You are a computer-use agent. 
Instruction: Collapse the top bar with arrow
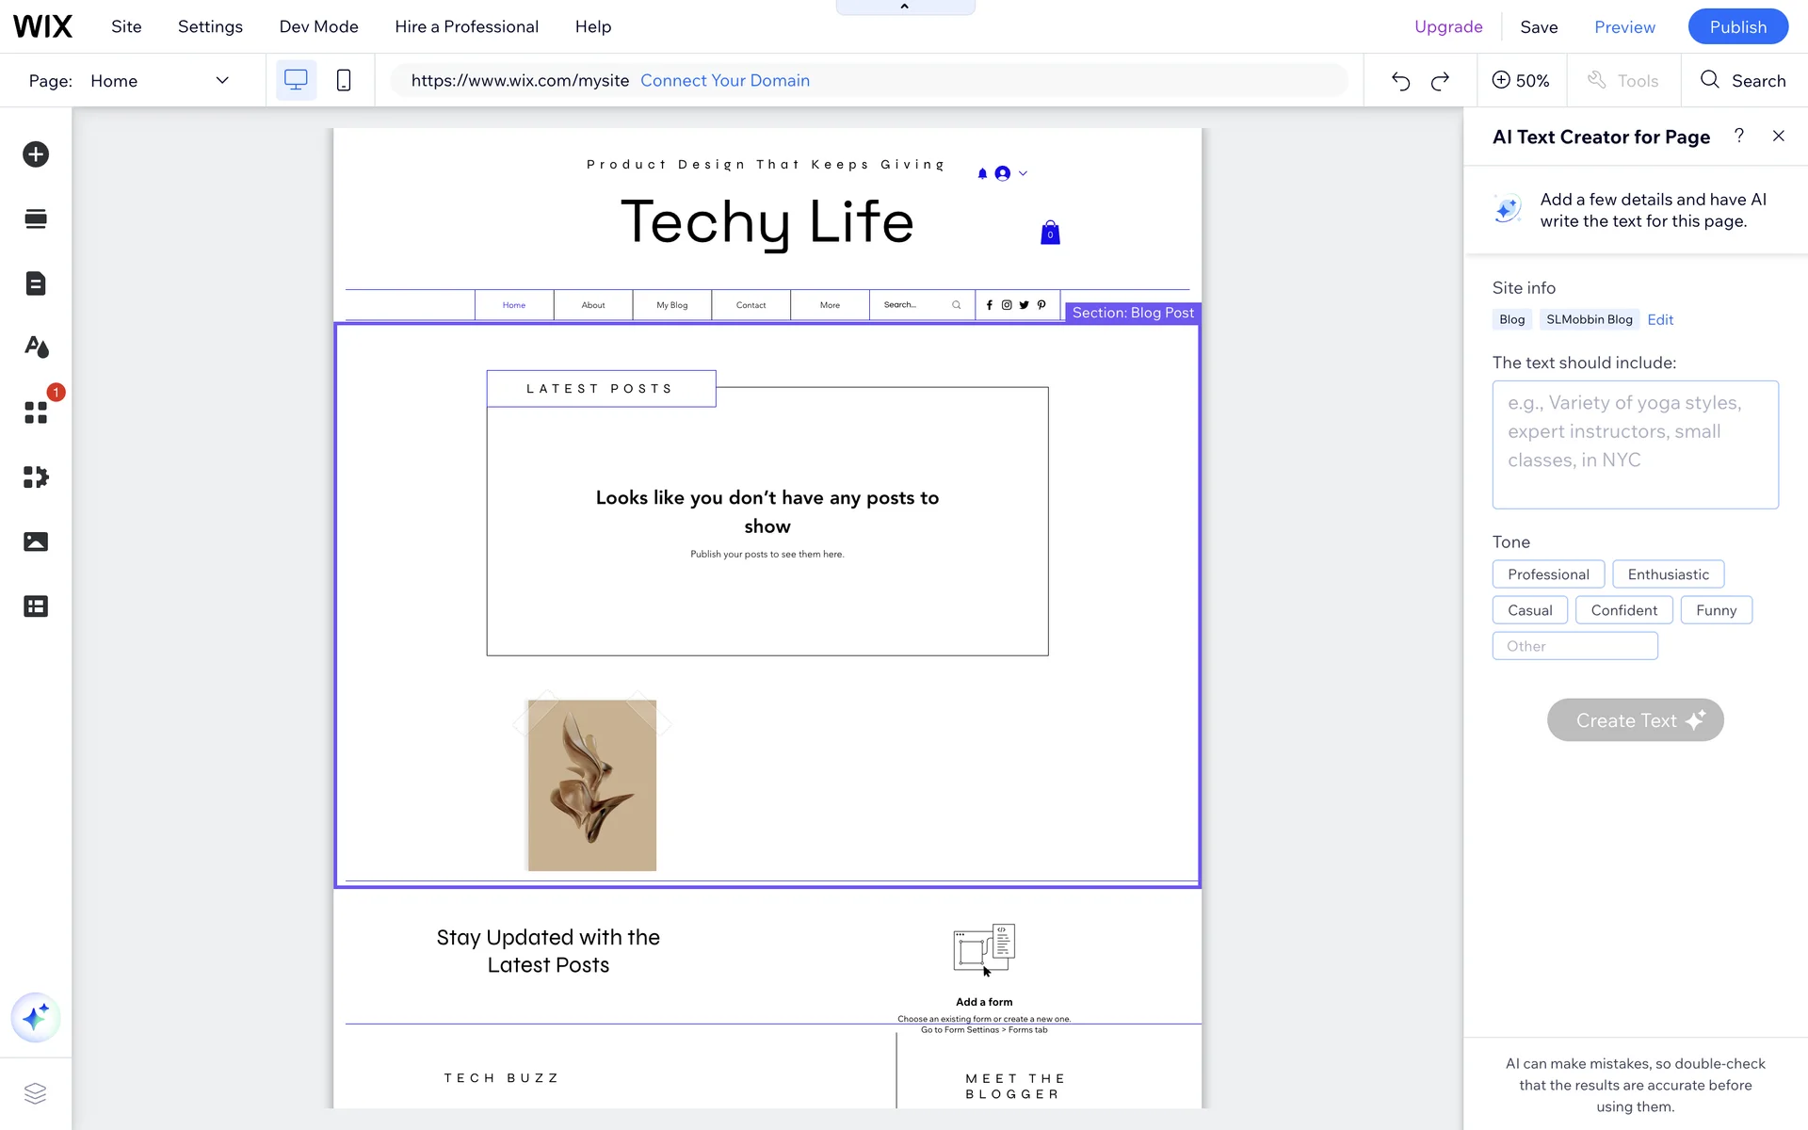point(904,8)
